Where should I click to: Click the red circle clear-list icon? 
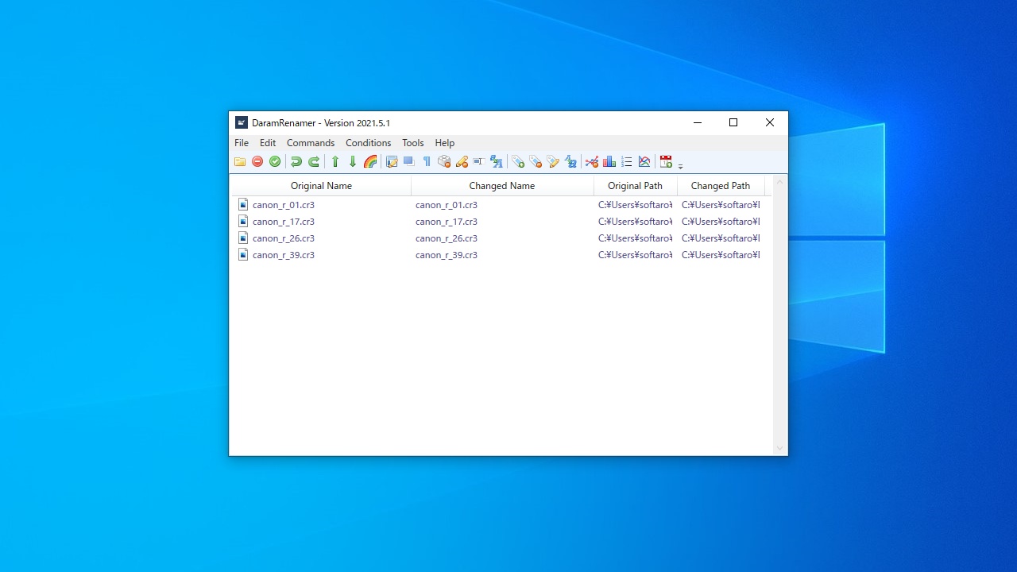[257, 162]
